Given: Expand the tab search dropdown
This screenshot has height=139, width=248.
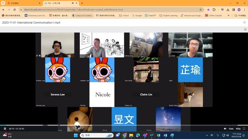Looking at the screenshot, I should [3, 3].
